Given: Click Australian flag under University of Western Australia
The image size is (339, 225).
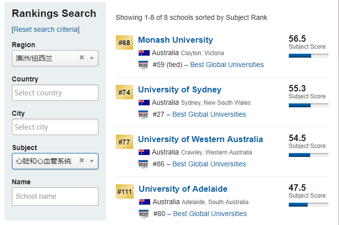Looking at the screenshot, I should (x=144, y=152).
